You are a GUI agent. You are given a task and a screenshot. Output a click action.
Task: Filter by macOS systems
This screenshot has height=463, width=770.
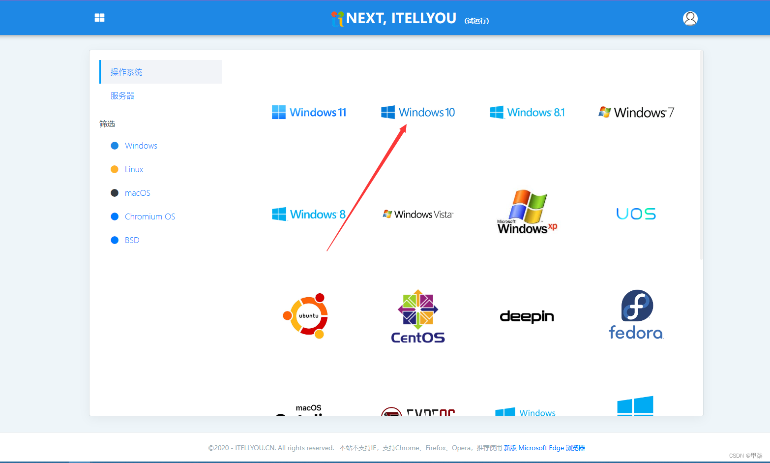(131, 193)
